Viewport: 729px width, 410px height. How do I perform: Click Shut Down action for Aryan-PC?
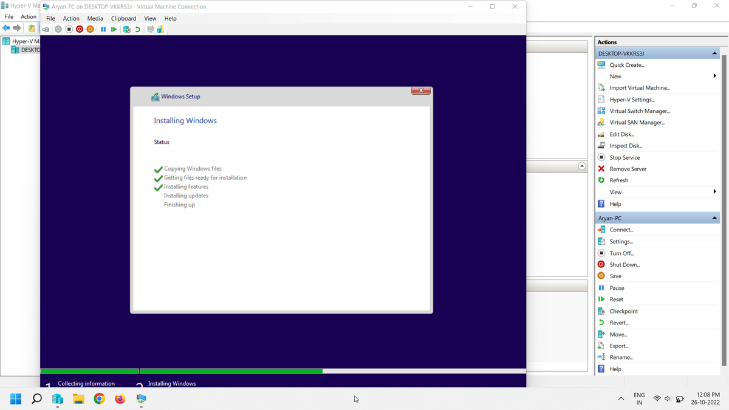625,265
